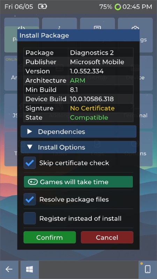Open the Windows start logo button
This screenshot has height=279, width=157.
(30, 270)
